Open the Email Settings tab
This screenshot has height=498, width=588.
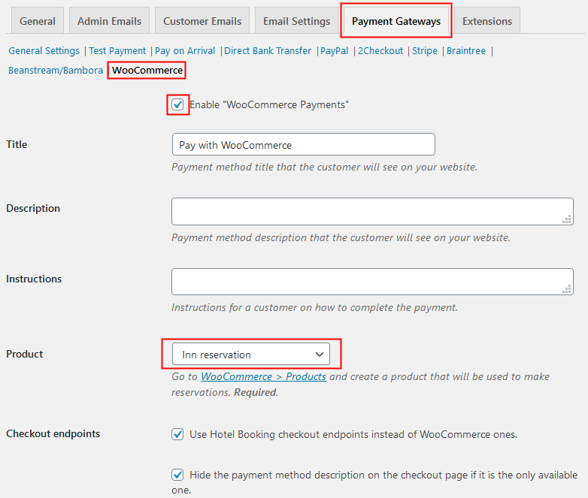click(296, 21)
